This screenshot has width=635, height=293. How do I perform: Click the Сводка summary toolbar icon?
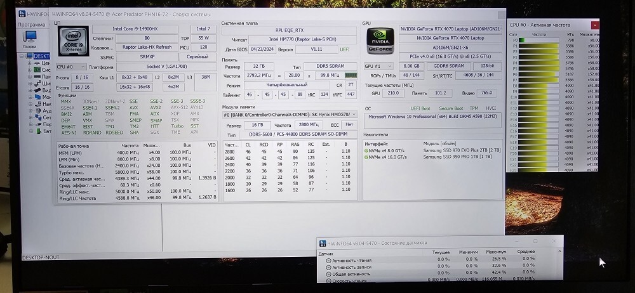pos(30,41)
